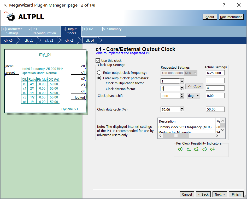Go to the clk c2 page
The width and height of the screenshot is (247, 199).
(x=49, y=40)
